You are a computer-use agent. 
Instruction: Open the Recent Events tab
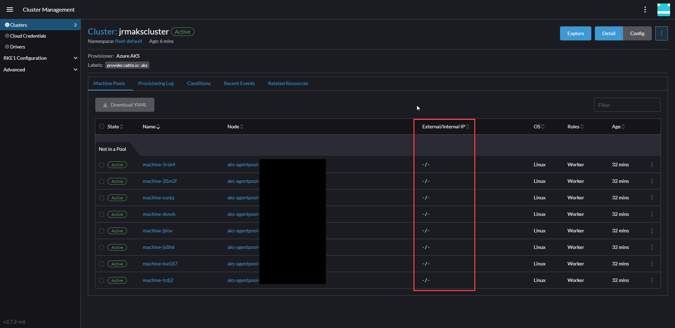[239, 83]
